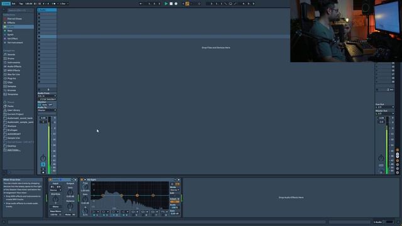Open the input channel dropdown below Ext. In

[47, 99]
